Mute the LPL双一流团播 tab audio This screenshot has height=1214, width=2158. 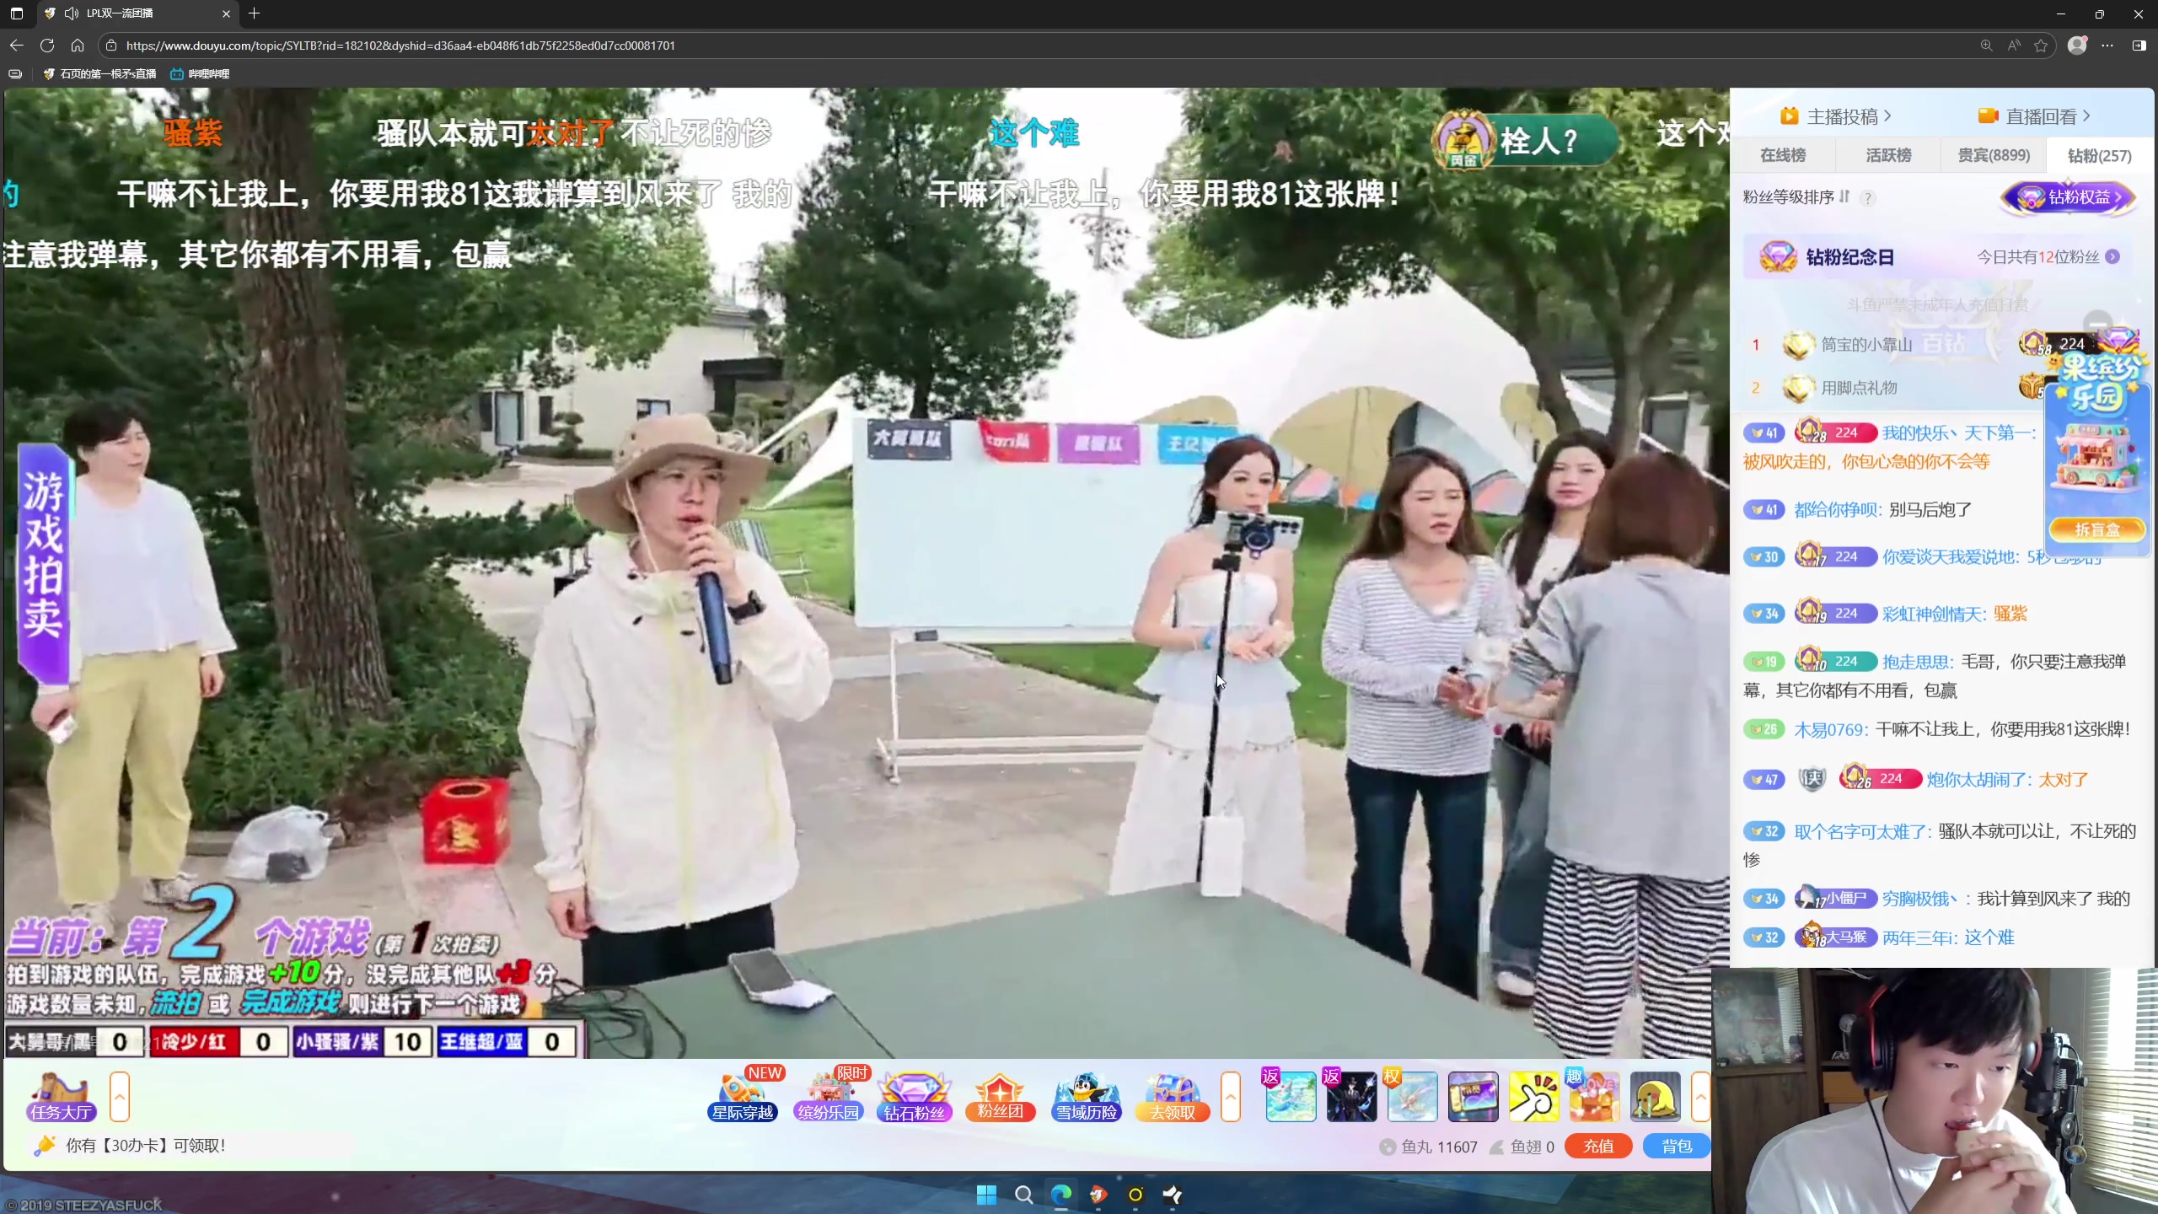(72, 13)
